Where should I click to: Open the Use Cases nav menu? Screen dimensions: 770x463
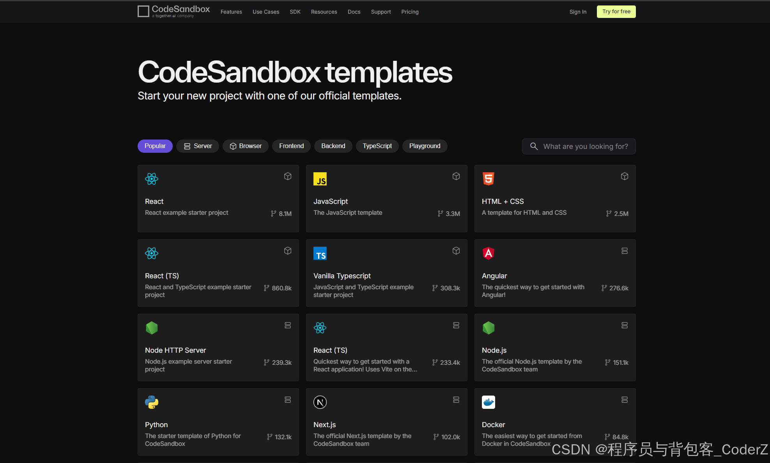pos(266,12)
